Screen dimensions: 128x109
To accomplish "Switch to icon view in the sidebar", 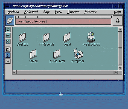I will point(8,29).
